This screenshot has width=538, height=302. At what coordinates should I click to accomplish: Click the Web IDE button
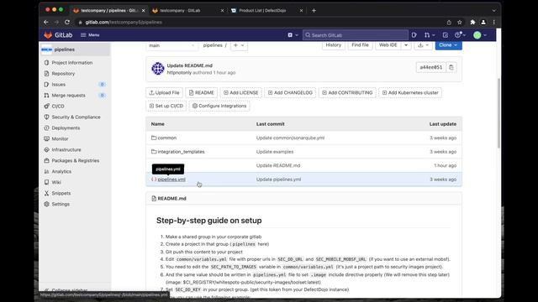click(x=388, y=44)
